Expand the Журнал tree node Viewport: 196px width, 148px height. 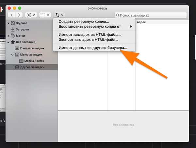(8, 23)
